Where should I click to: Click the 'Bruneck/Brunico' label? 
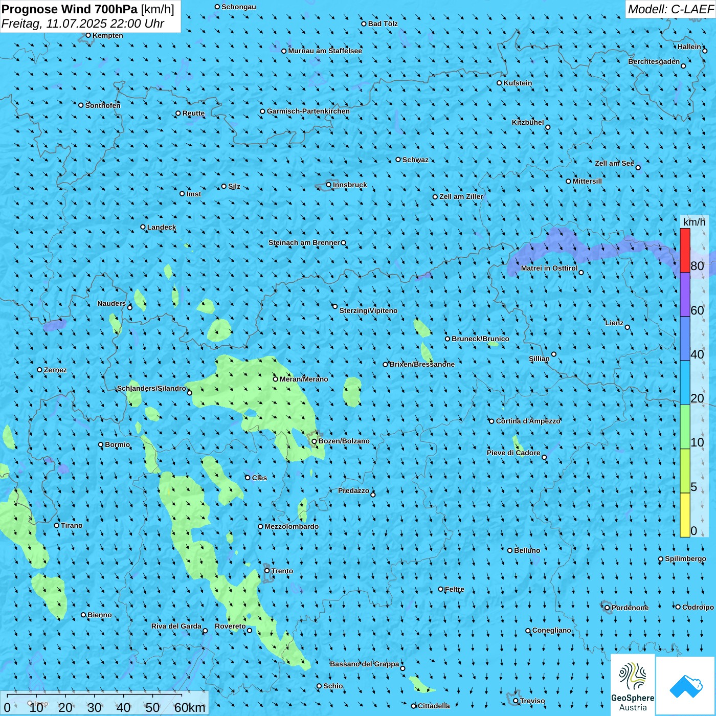(x=480, y=339)
